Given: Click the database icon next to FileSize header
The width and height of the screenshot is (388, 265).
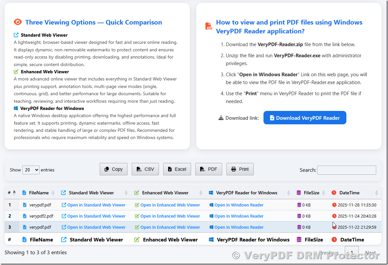Looking at the screenshot, I should [299, 193].
